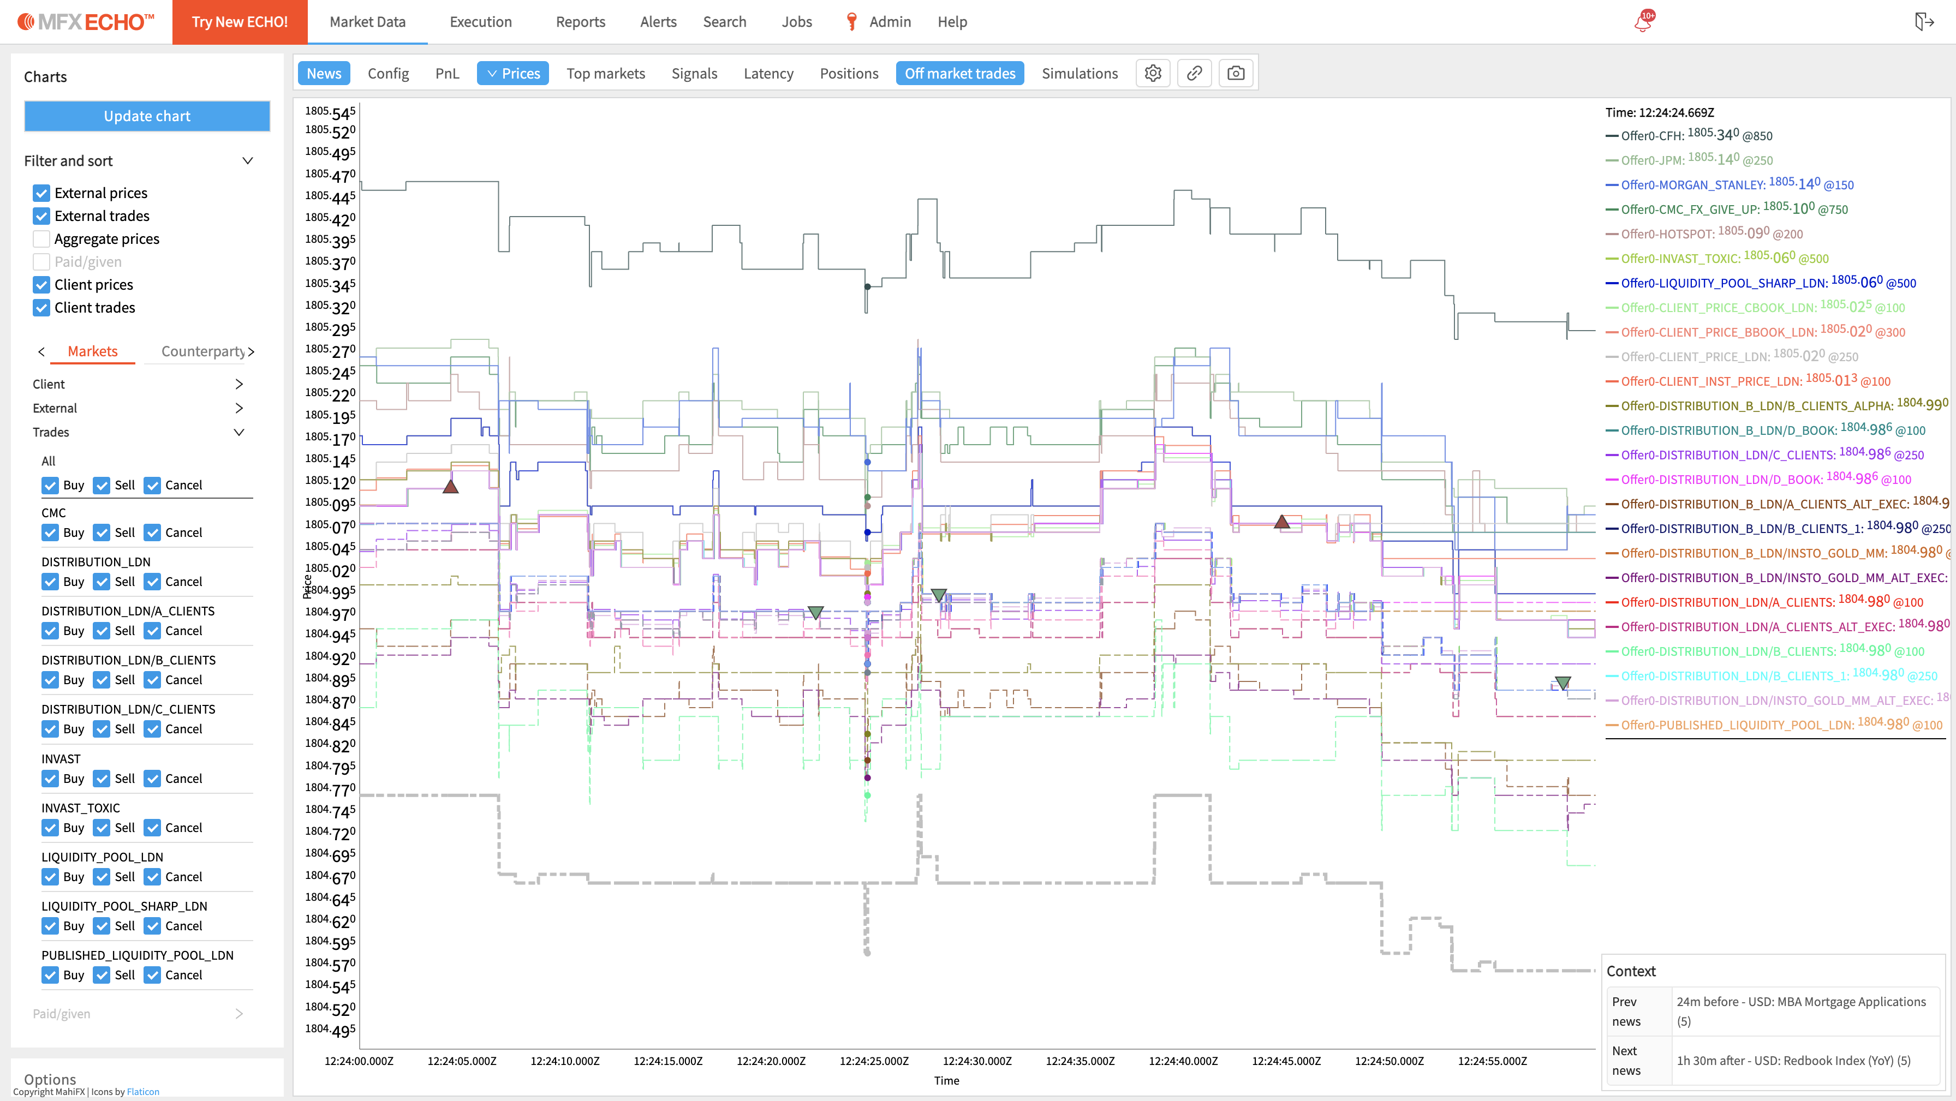1956x1101 pixels.
Task: Show Signals view
Action: 694,74
